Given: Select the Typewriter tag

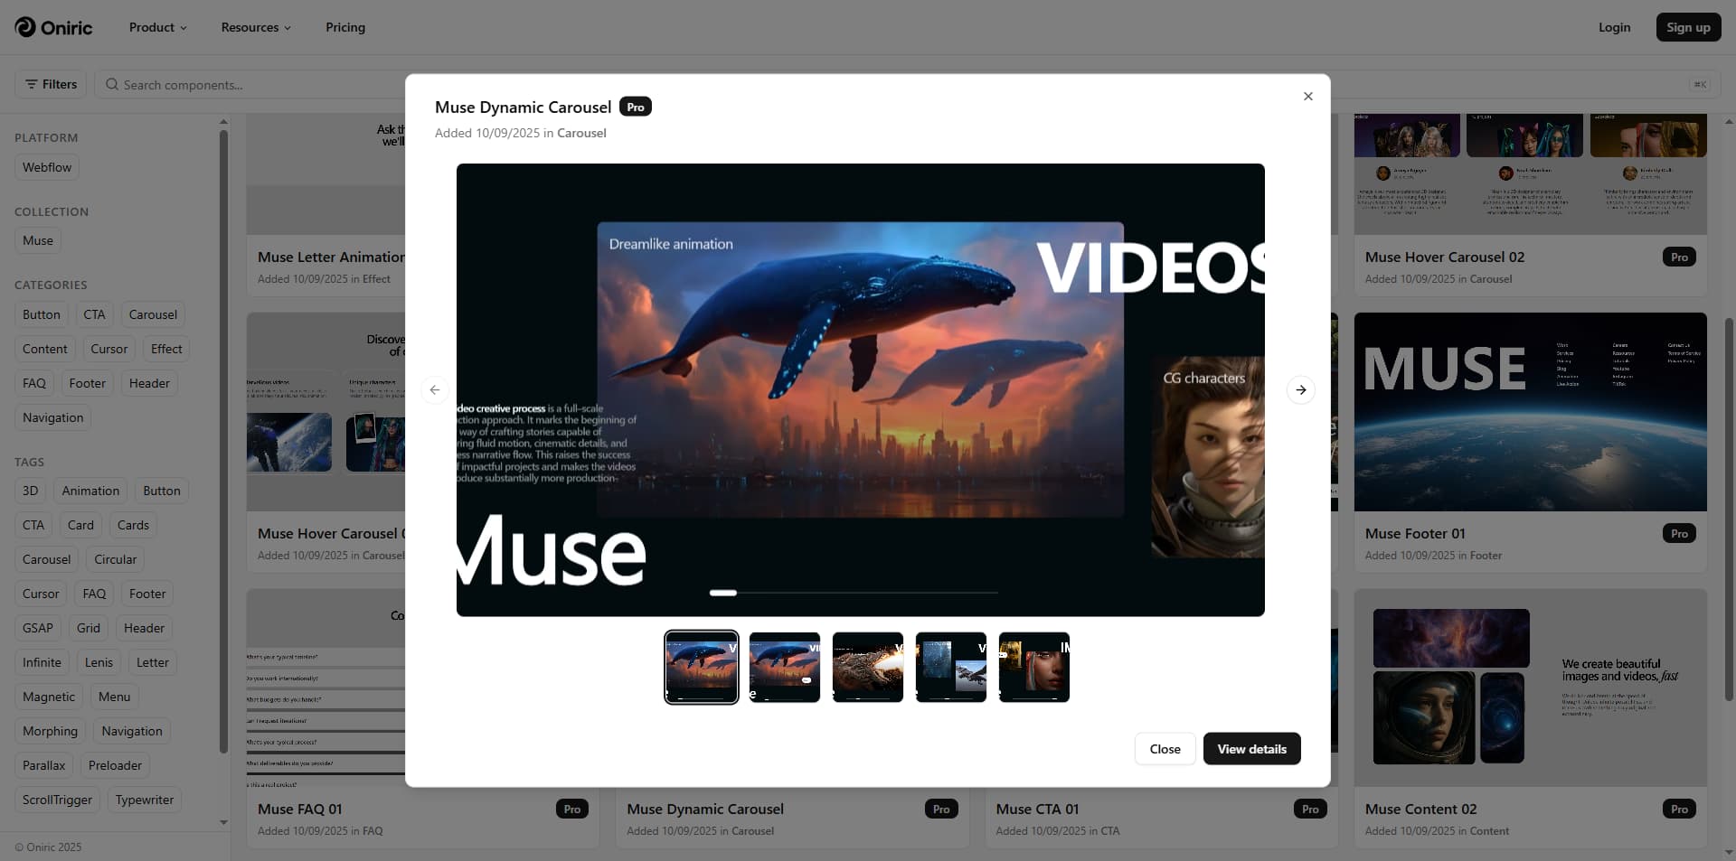Looking at the screenshot, I should coord(145,800).
